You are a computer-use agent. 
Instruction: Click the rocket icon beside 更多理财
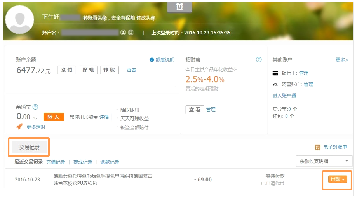pyautogui.click(x=19, y=127)
